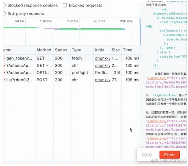
Task: Click the OPTIONS preflight request row icon
Action: click(x=4, y=73)
